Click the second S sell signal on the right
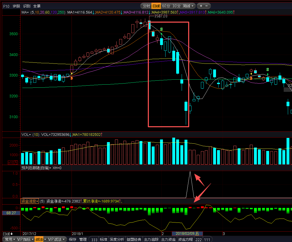Viewport: 292px width, 242px height. [x=268, y=70]
